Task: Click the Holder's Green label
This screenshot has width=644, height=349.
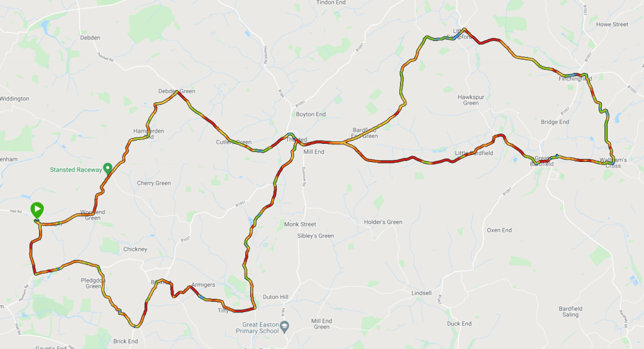Action: click(383, 222)
